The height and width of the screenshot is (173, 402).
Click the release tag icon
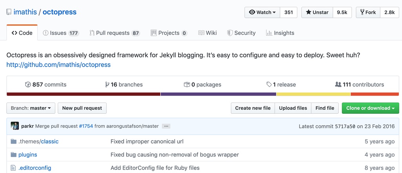pyautogui.click(x=269, y=85)
